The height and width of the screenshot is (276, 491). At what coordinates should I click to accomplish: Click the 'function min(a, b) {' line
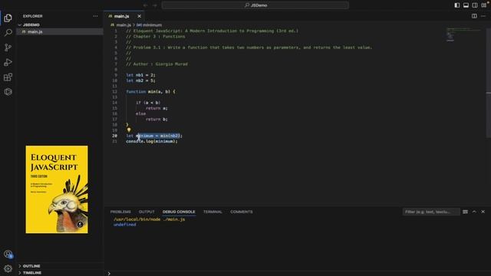150,92
